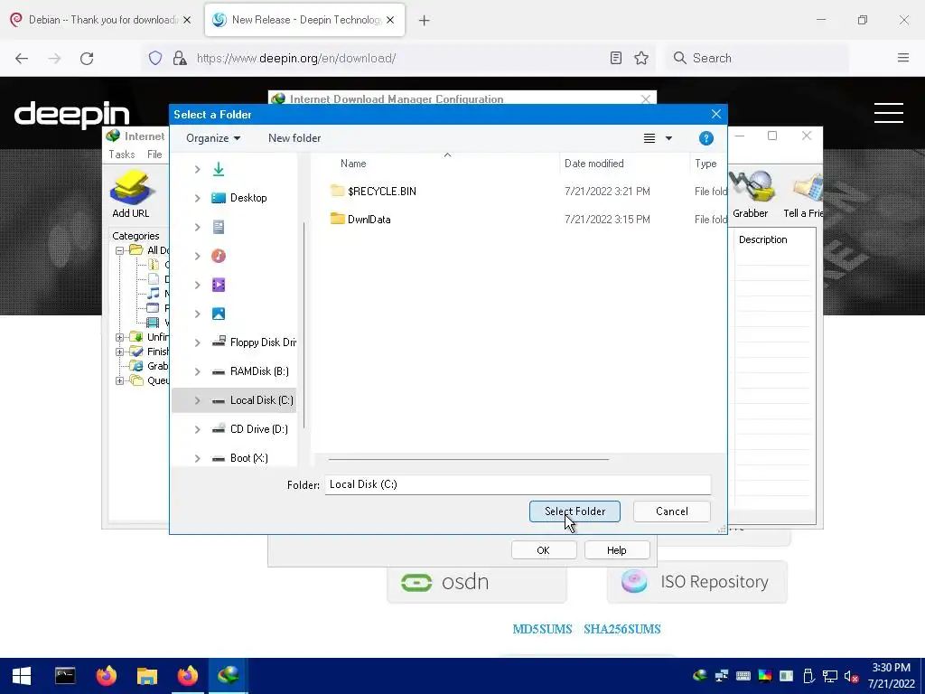This screenshot has height=694, width=925.
Task: Click the ISO Repository download button
Action: tap(696, 582)
